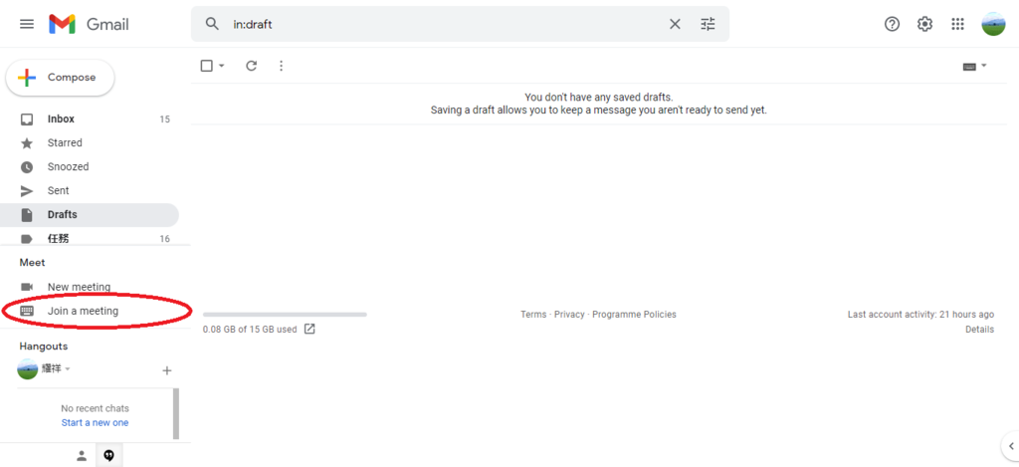Refresh the drafts list
1019x467 pixels.
coord(251,66)
